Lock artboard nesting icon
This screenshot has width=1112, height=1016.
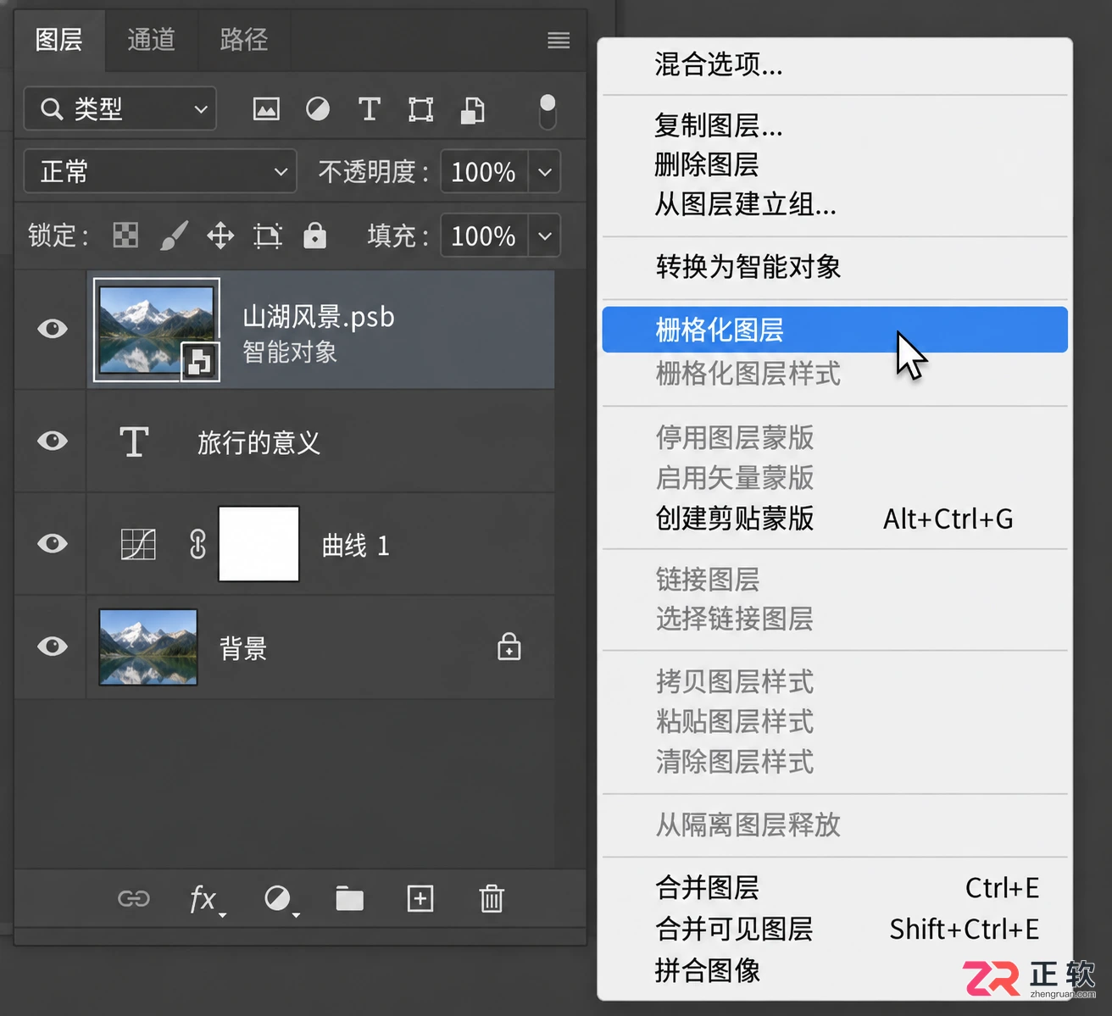[x=268, y=235]
